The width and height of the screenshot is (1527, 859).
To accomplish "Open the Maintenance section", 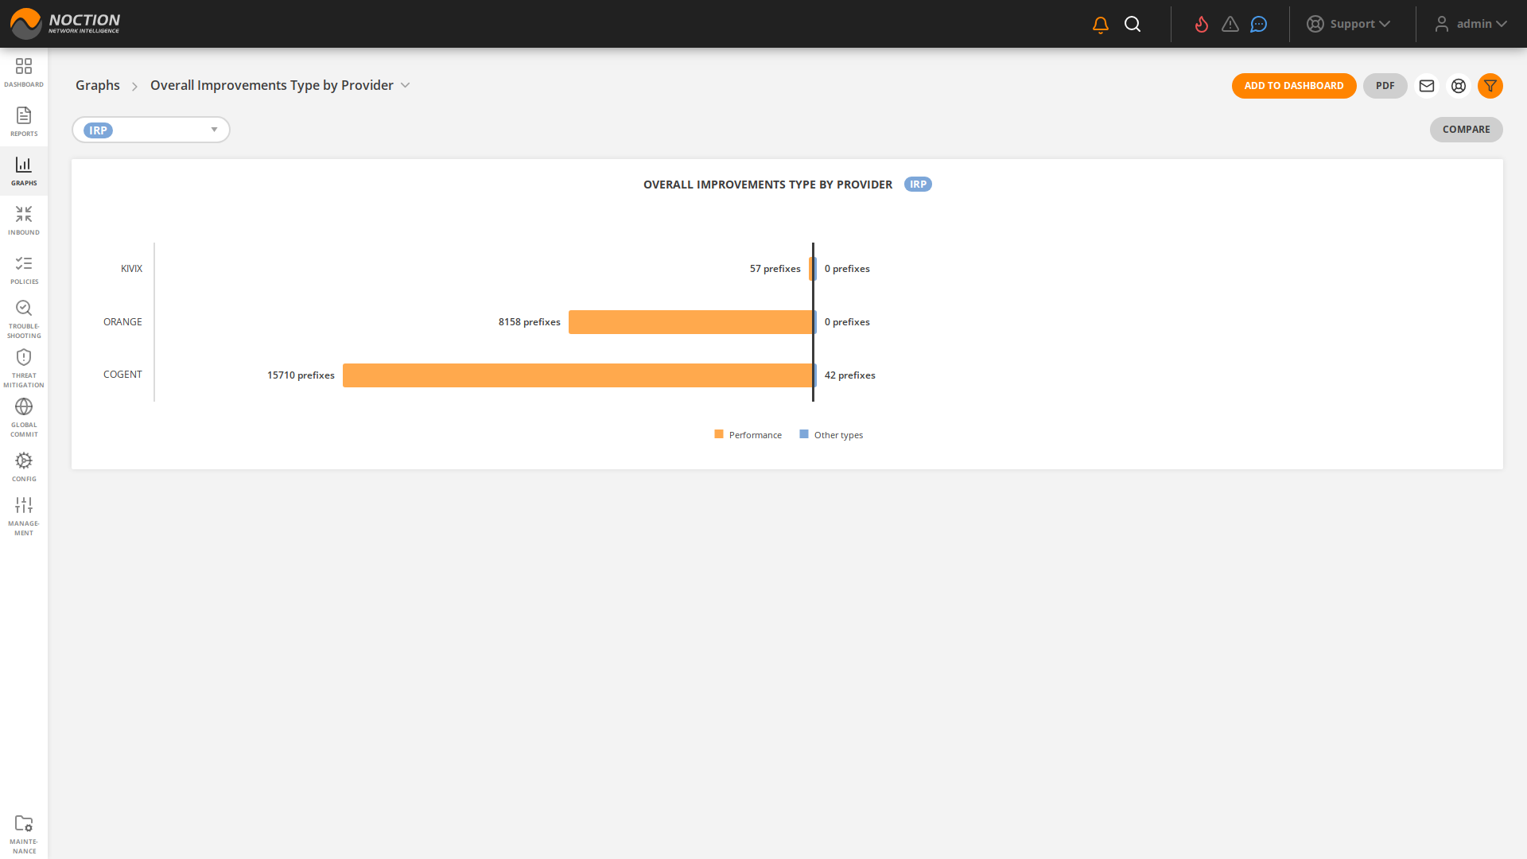I will tap(24, 830).
